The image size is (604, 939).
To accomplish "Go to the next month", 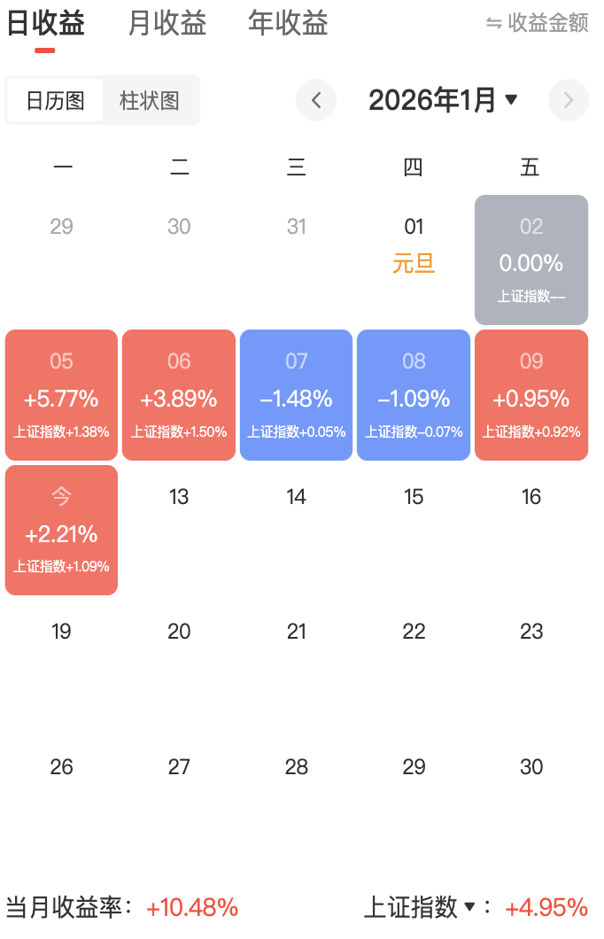I will 569,100.
